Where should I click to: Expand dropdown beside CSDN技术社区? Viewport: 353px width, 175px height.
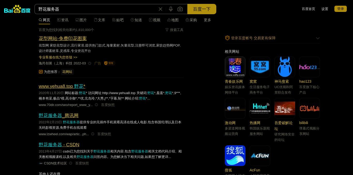[x=71, y=163]
